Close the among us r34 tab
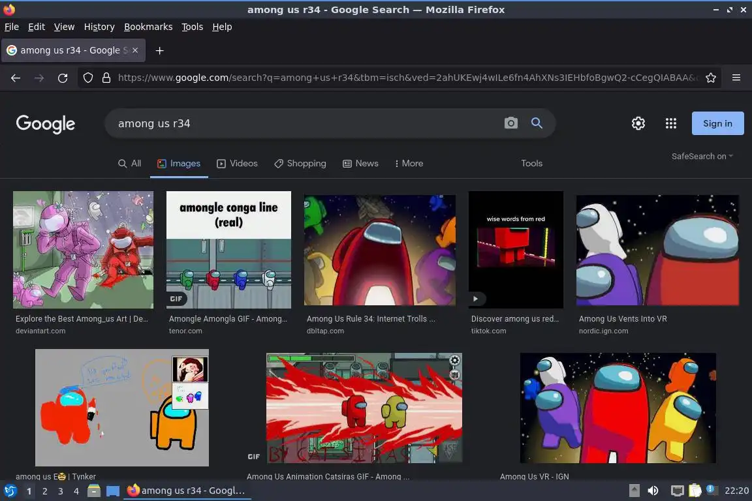Viewport: 752px width, 501px height. click(x=135, y=50)
